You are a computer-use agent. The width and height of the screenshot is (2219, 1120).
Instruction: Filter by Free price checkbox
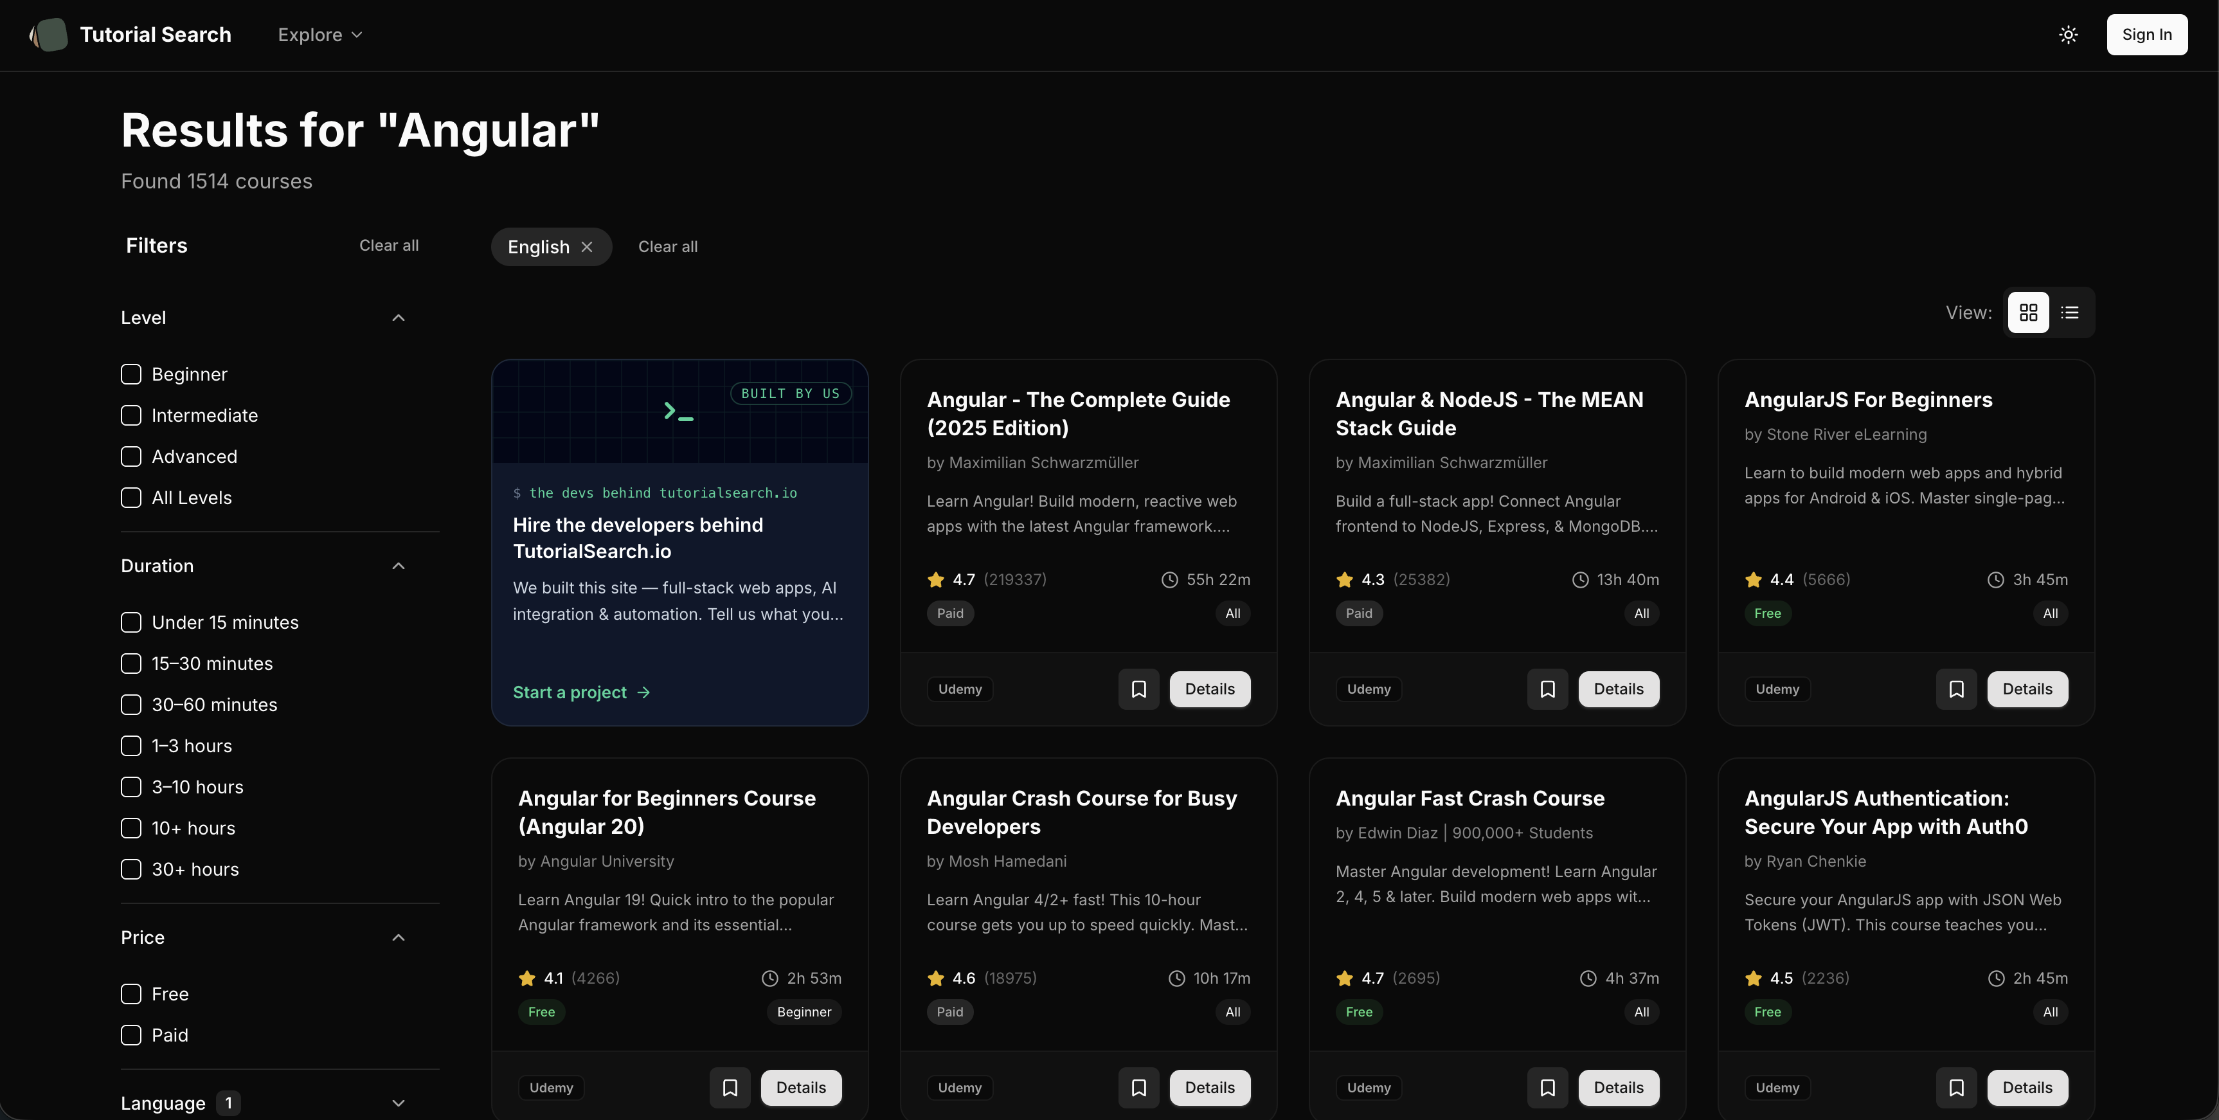131,994
